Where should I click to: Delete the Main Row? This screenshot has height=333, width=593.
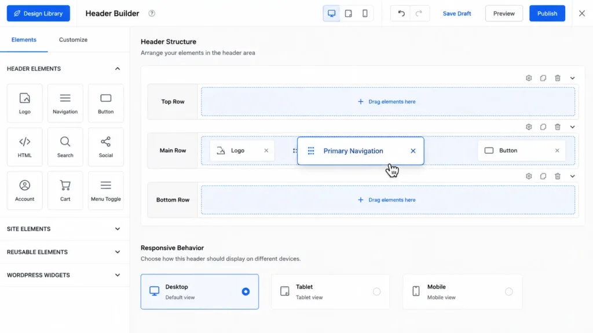click(x=558, y=127)
